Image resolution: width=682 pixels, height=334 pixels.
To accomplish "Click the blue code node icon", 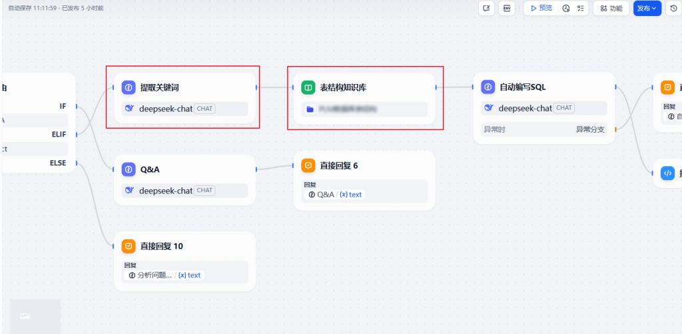I will (x=667, y=173).
